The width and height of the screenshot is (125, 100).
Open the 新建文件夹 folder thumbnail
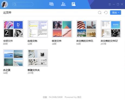click(x=38, y=58)
